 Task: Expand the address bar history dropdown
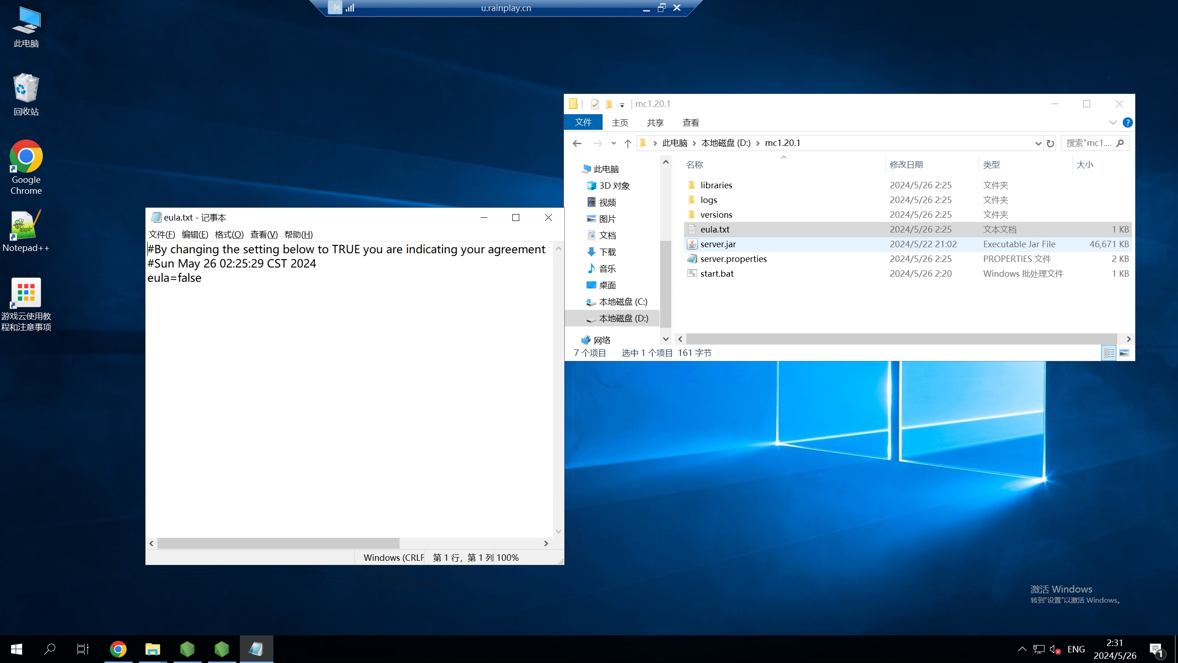click(x=1038, y=143)
